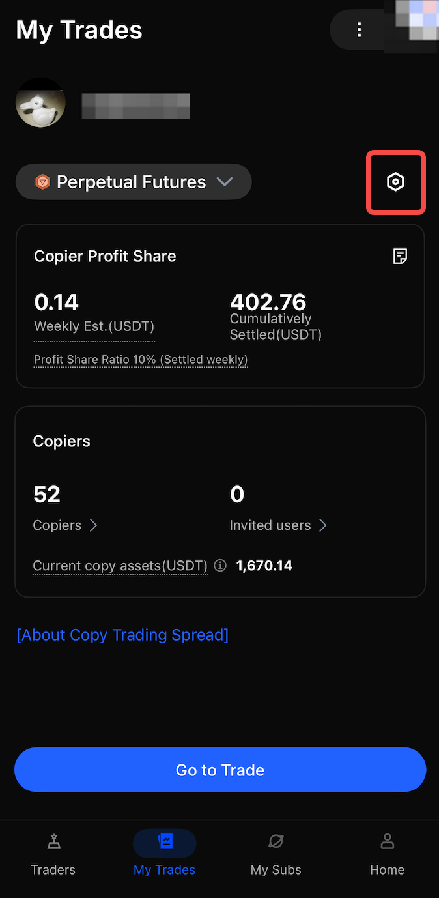Tap the 52 copiers count
439x898 pixels.
47,495
